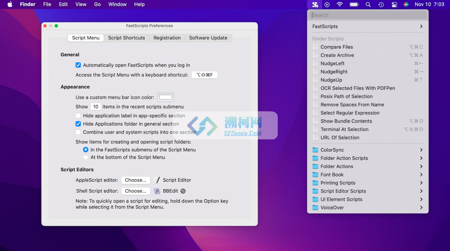Expand the FastScripts submenu arrow
This screenshot has width=450, height=251.
tap(421, 26)
